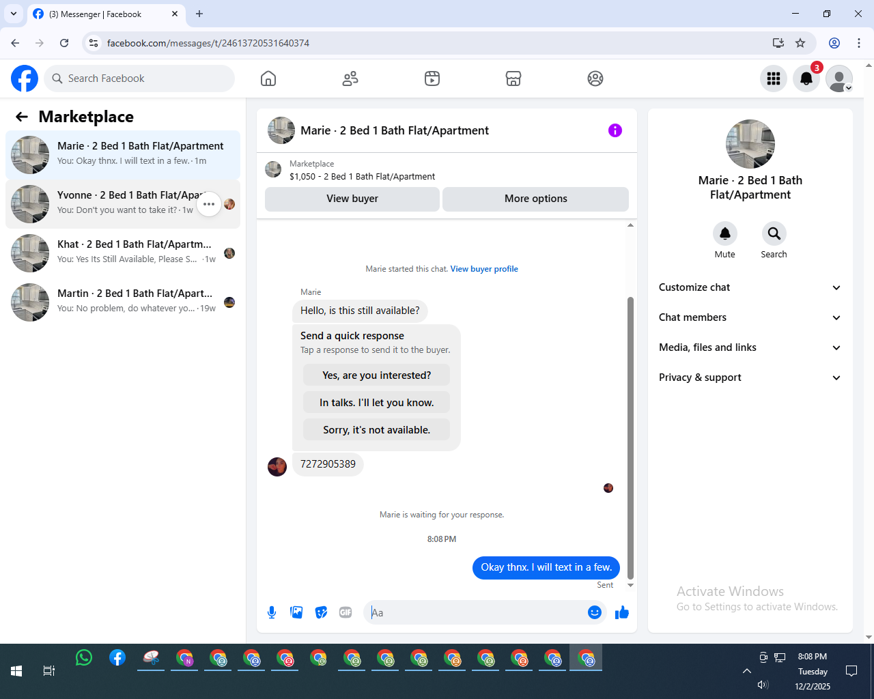Go back using the Marketplace arrow
Image resolution: width=874 pixels, height=699 pixels.
click(x=22, y=117)
